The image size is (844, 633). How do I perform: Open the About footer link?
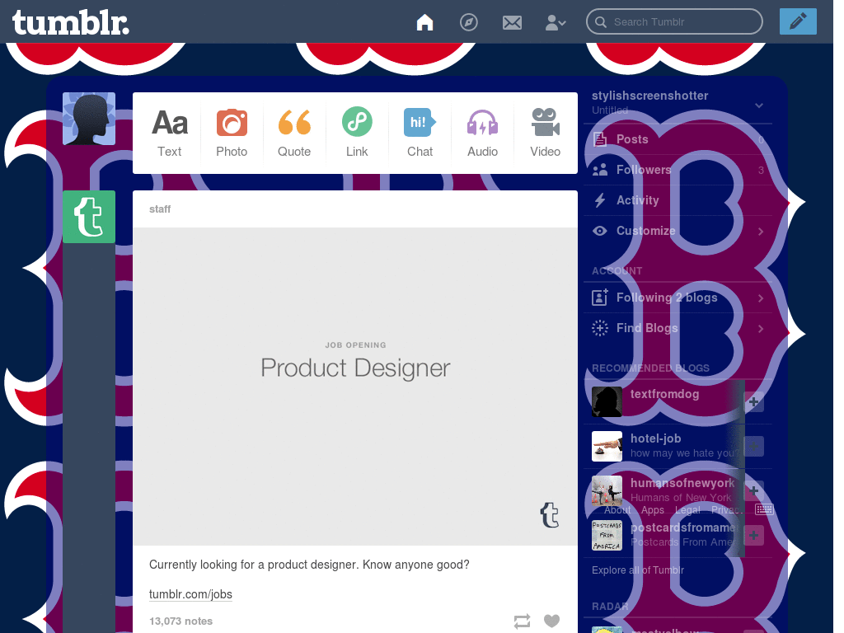tap(617, 509)
